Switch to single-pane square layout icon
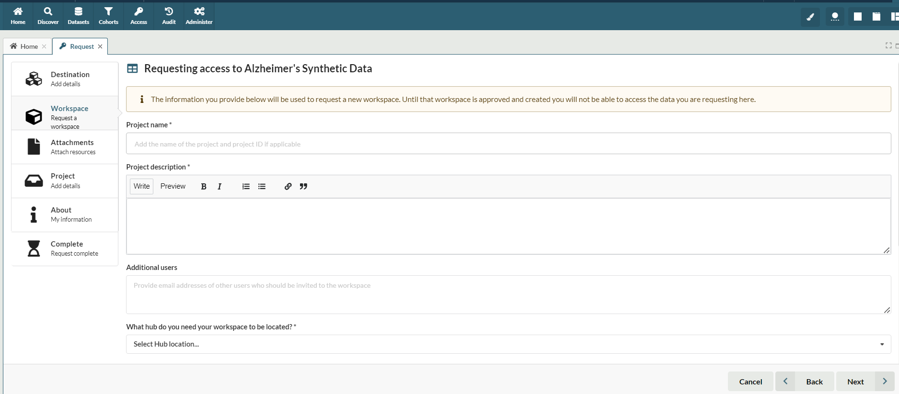 pos(858,17)
